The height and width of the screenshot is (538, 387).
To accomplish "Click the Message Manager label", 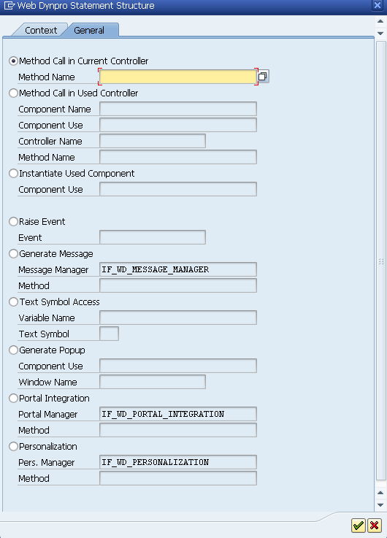I will pos(53,270).
